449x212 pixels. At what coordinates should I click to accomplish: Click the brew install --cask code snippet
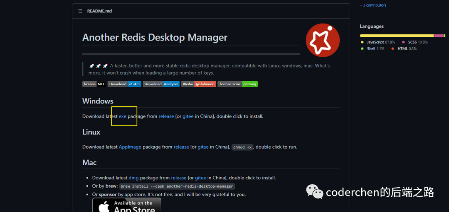tap(177, 186)
